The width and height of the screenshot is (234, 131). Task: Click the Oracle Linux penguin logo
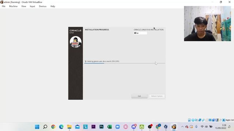76,42
